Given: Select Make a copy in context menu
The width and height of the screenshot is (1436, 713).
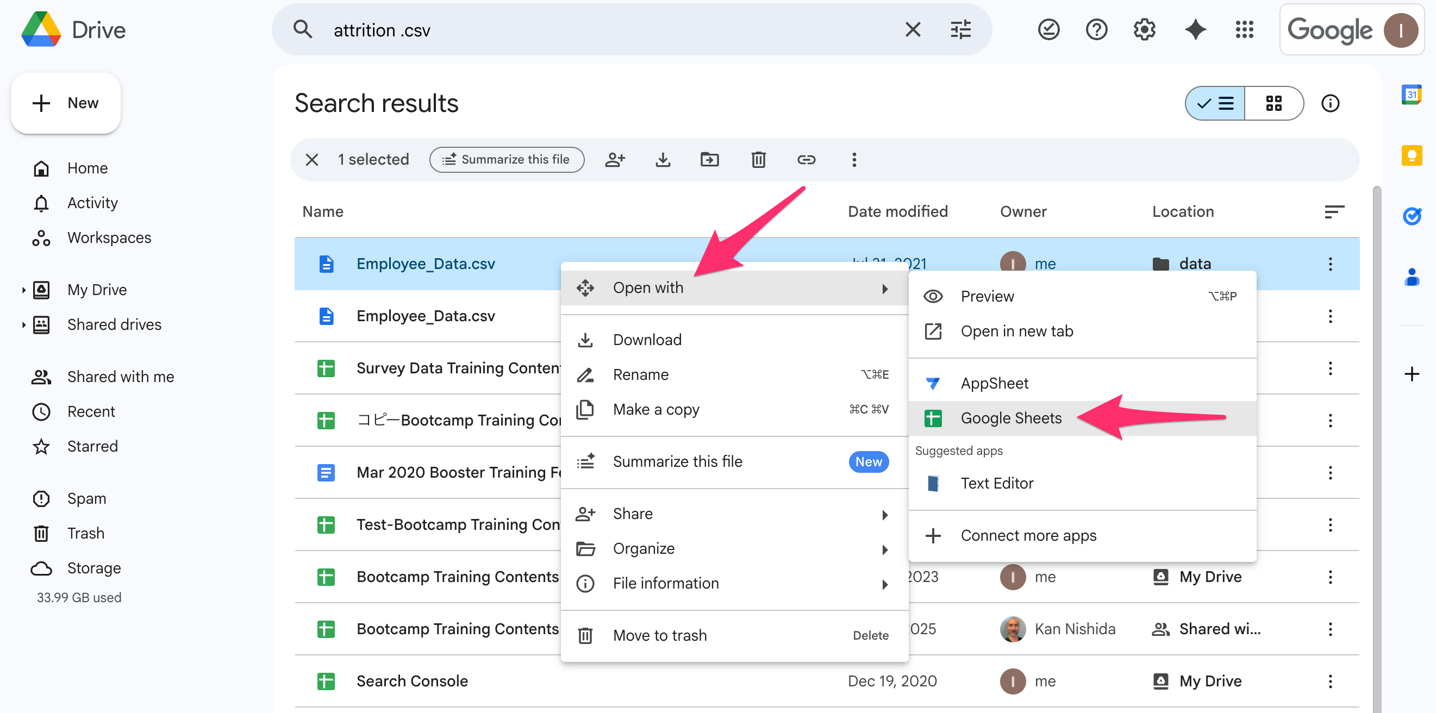Looking at the screenshot, I should point(655,409).
